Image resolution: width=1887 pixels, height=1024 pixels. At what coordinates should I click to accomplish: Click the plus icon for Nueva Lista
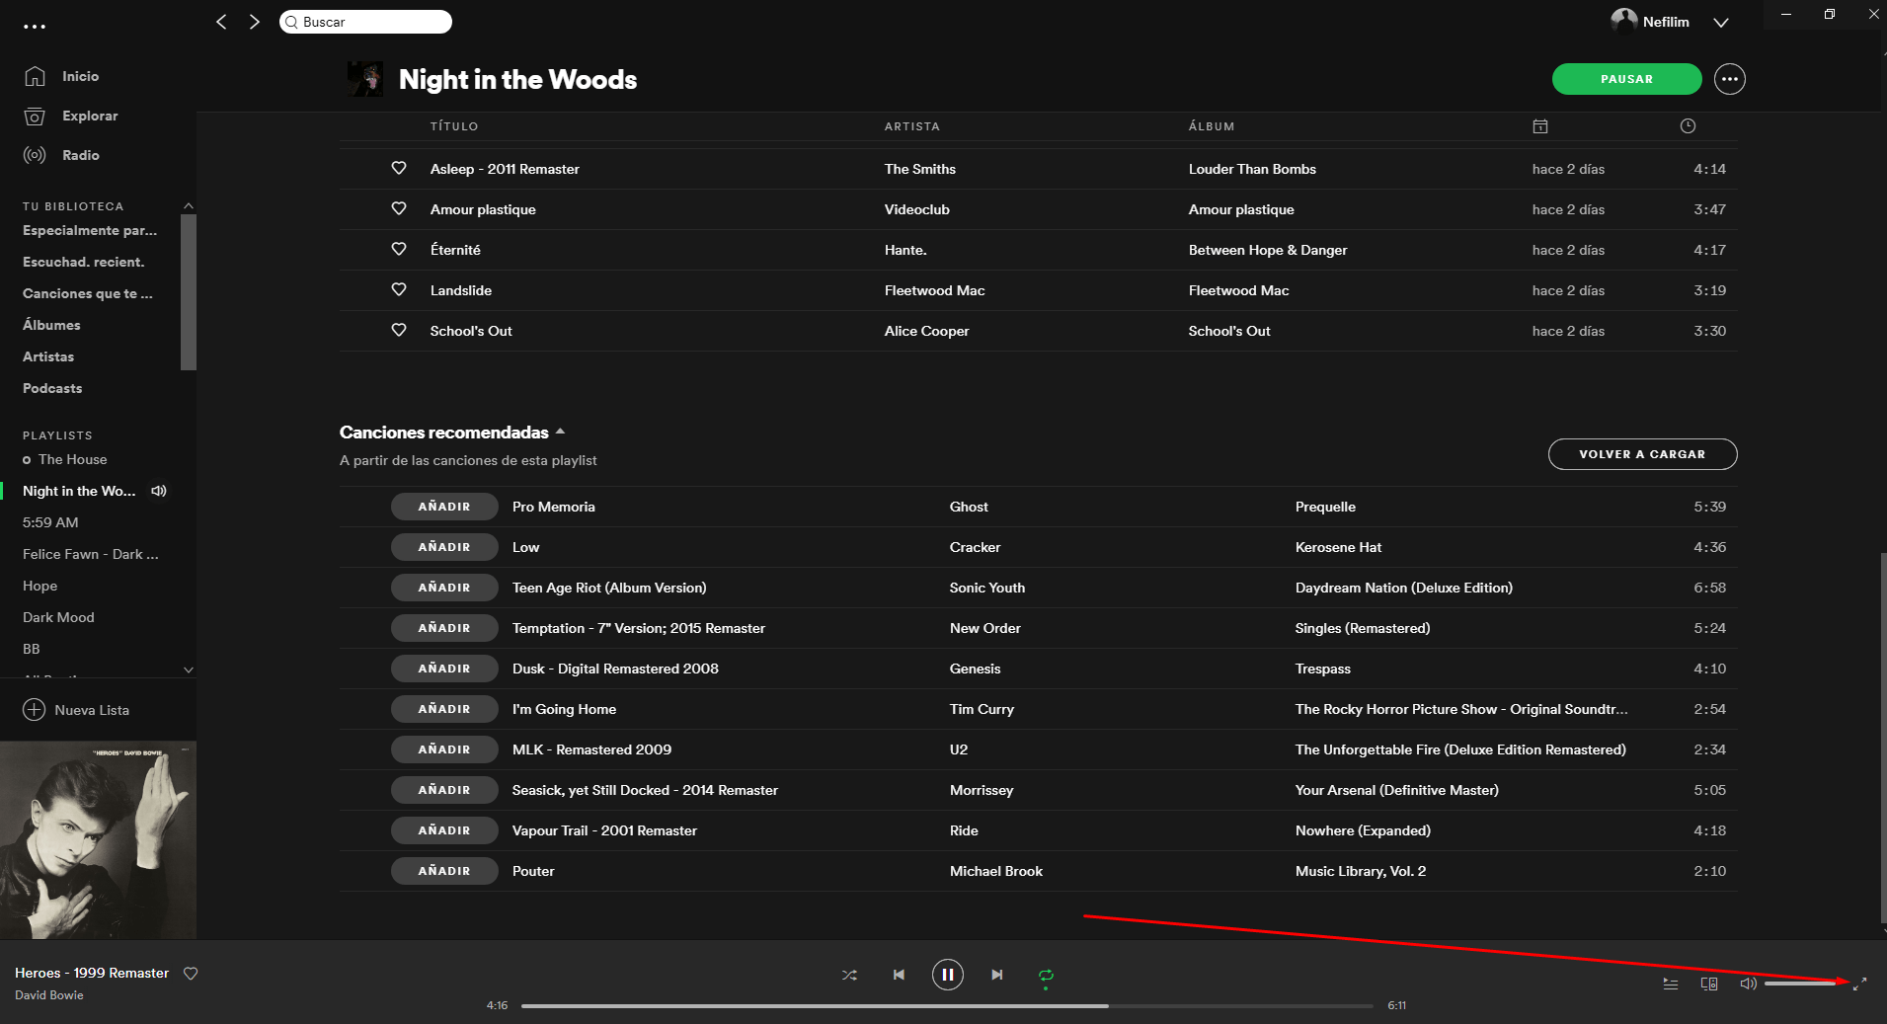pos(35,710)
